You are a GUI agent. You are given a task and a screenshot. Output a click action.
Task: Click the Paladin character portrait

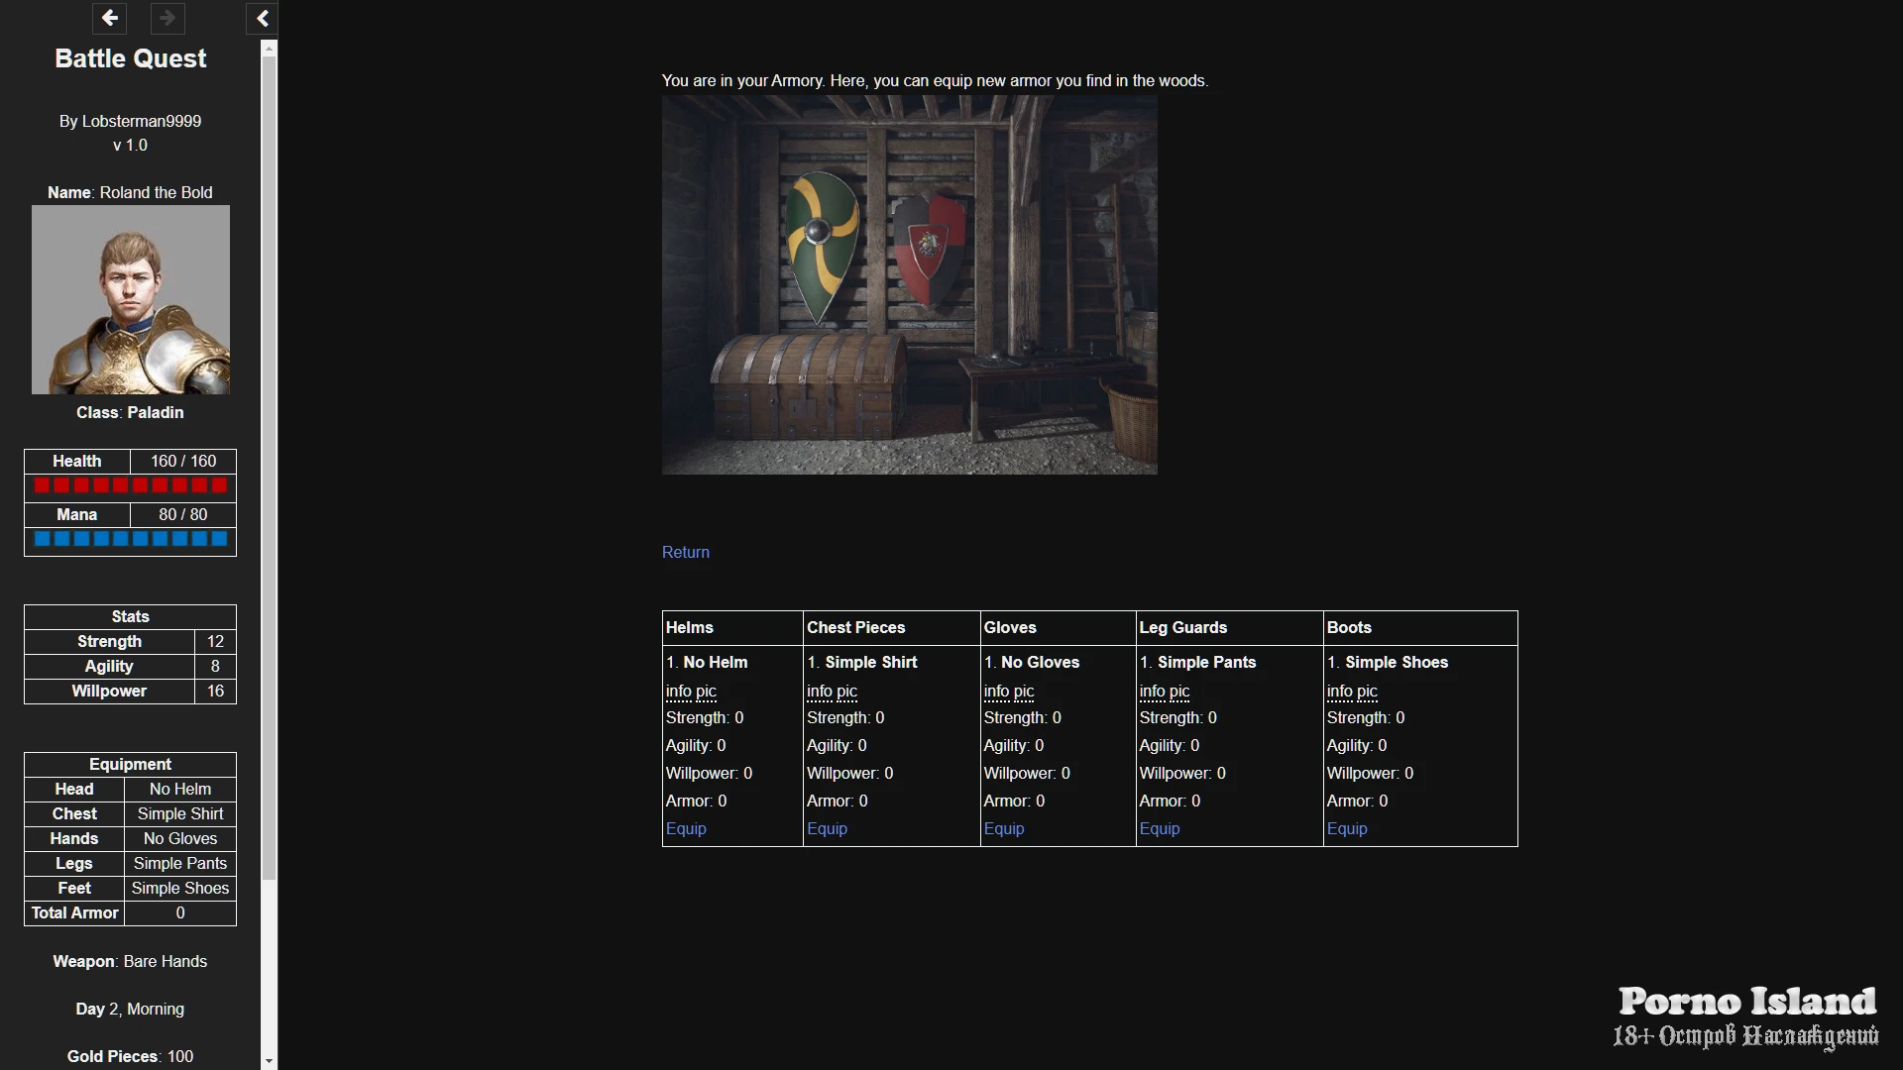point(130,299)
